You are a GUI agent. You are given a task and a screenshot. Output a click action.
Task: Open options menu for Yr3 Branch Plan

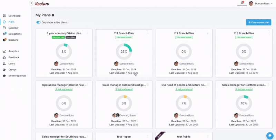click(268, 33)
